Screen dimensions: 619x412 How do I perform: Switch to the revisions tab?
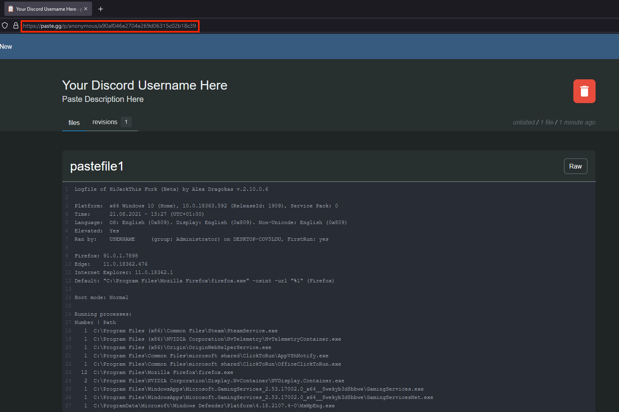[105, 122]
